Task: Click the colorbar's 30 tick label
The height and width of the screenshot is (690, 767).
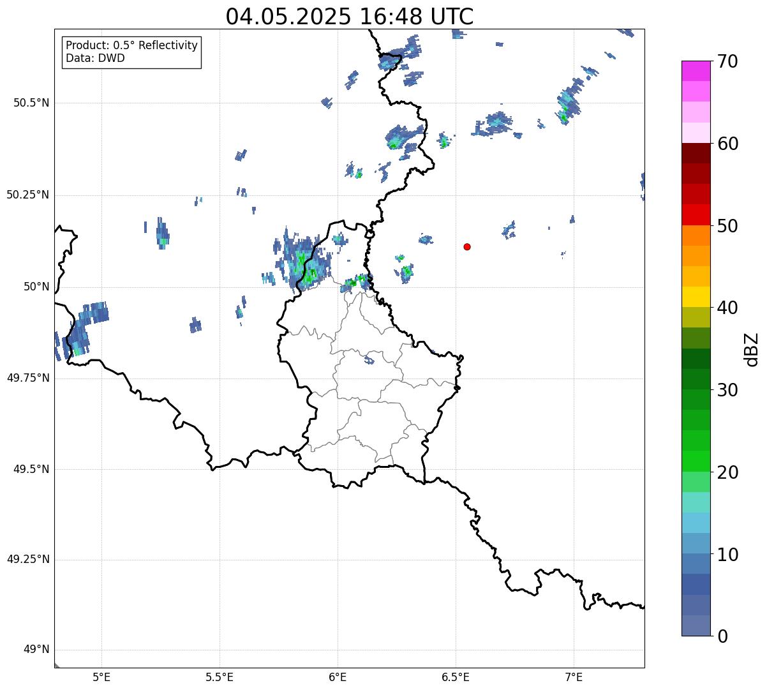Action: pos(727,390)
